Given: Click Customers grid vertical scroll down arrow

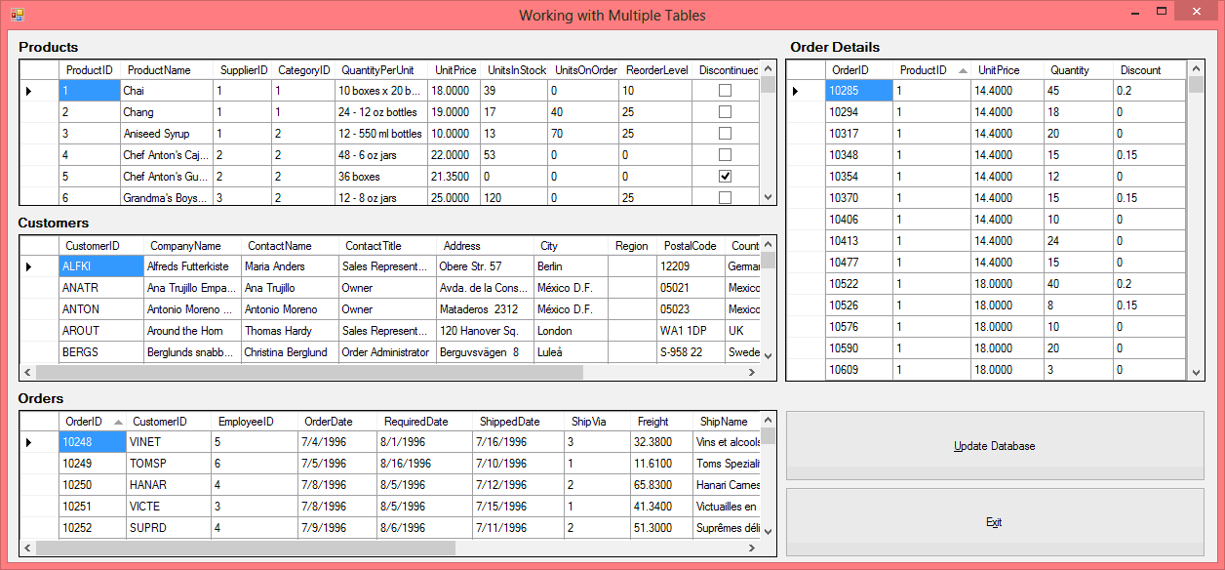Looking at the screenshot, I should pos(768,355).
